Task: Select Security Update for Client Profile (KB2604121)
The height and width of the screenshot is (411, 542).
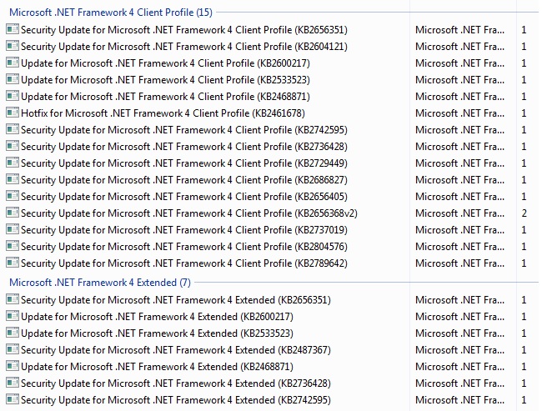Action: (x=184, y=47)
